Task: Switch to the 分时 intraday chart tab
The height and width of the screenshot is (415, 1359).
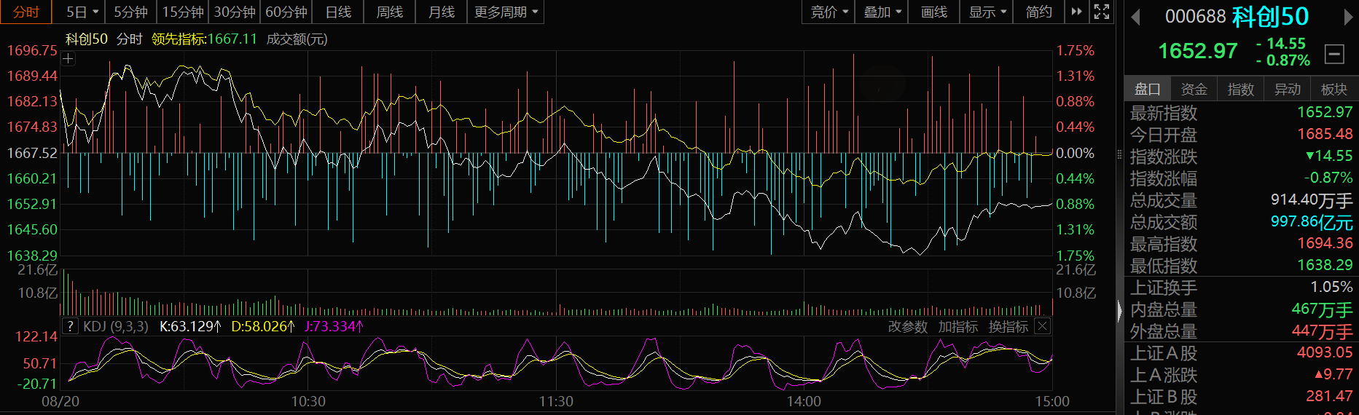Action: (26, 12)
